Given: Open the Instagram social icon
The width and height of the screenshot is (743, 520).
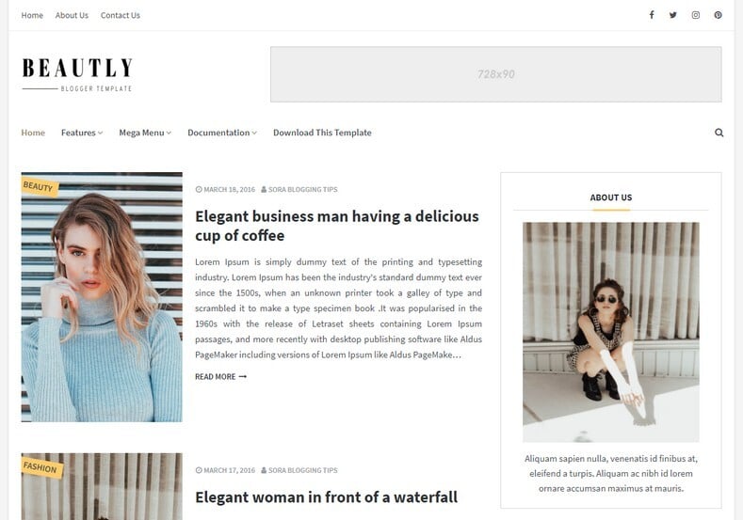Looking at the screenshot, I should pos(696,15).
